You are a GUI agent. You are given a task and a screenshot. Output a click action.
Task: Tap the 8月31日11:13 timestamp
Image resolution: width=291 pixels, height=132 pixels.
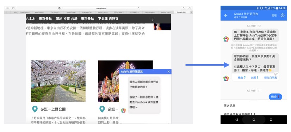click(x=254, y=26)
